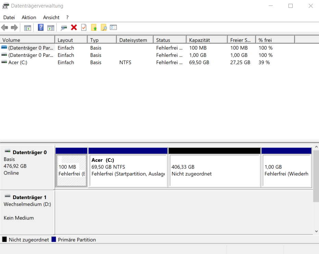Click the scroll down arrow of disk pane
This screenshot has width=319, height=254.
click(x=316, y=231)
